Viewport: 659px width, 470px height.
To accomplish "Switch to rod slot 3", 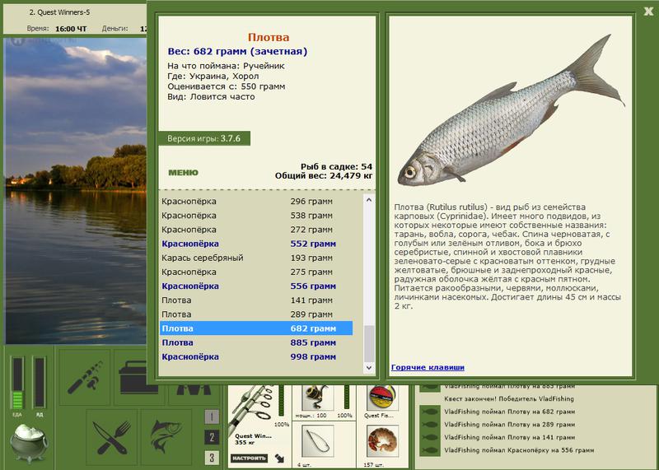I will click(x=212, y=458).
